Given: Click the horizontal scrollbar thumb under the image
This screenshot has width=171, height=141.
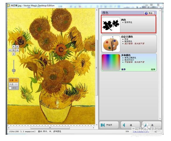Looking at the screenshot, I should pos(50,128).
